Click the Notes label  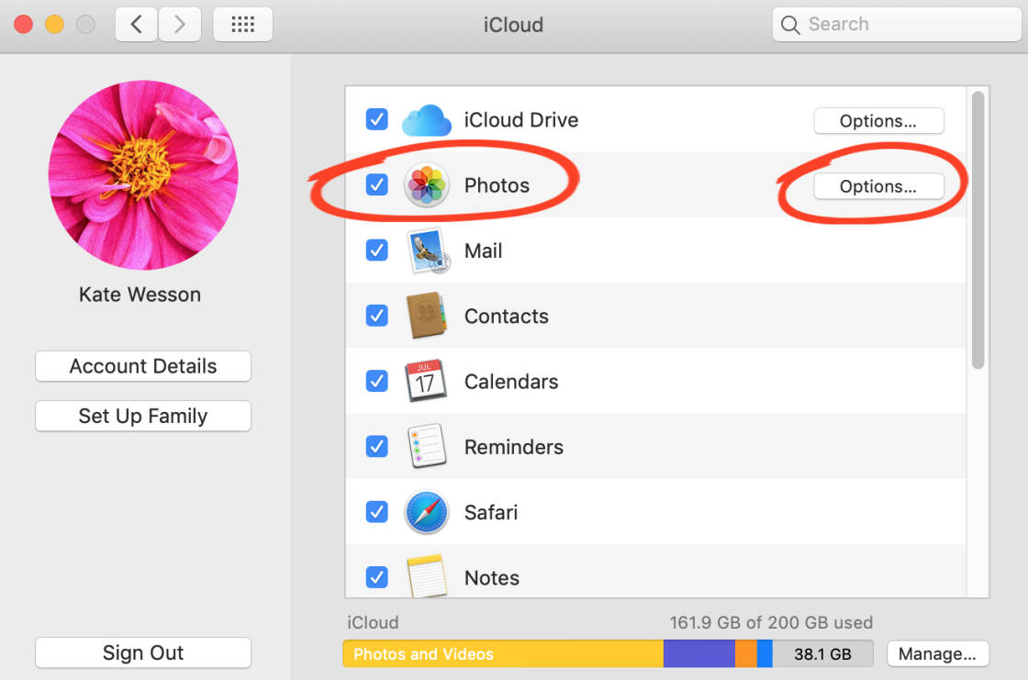click(x=492, y=578)
